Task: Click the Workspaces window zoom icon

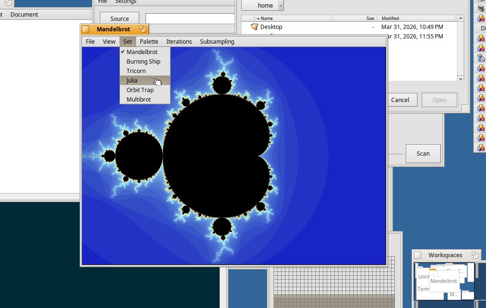Action: (x=476, y=255)
